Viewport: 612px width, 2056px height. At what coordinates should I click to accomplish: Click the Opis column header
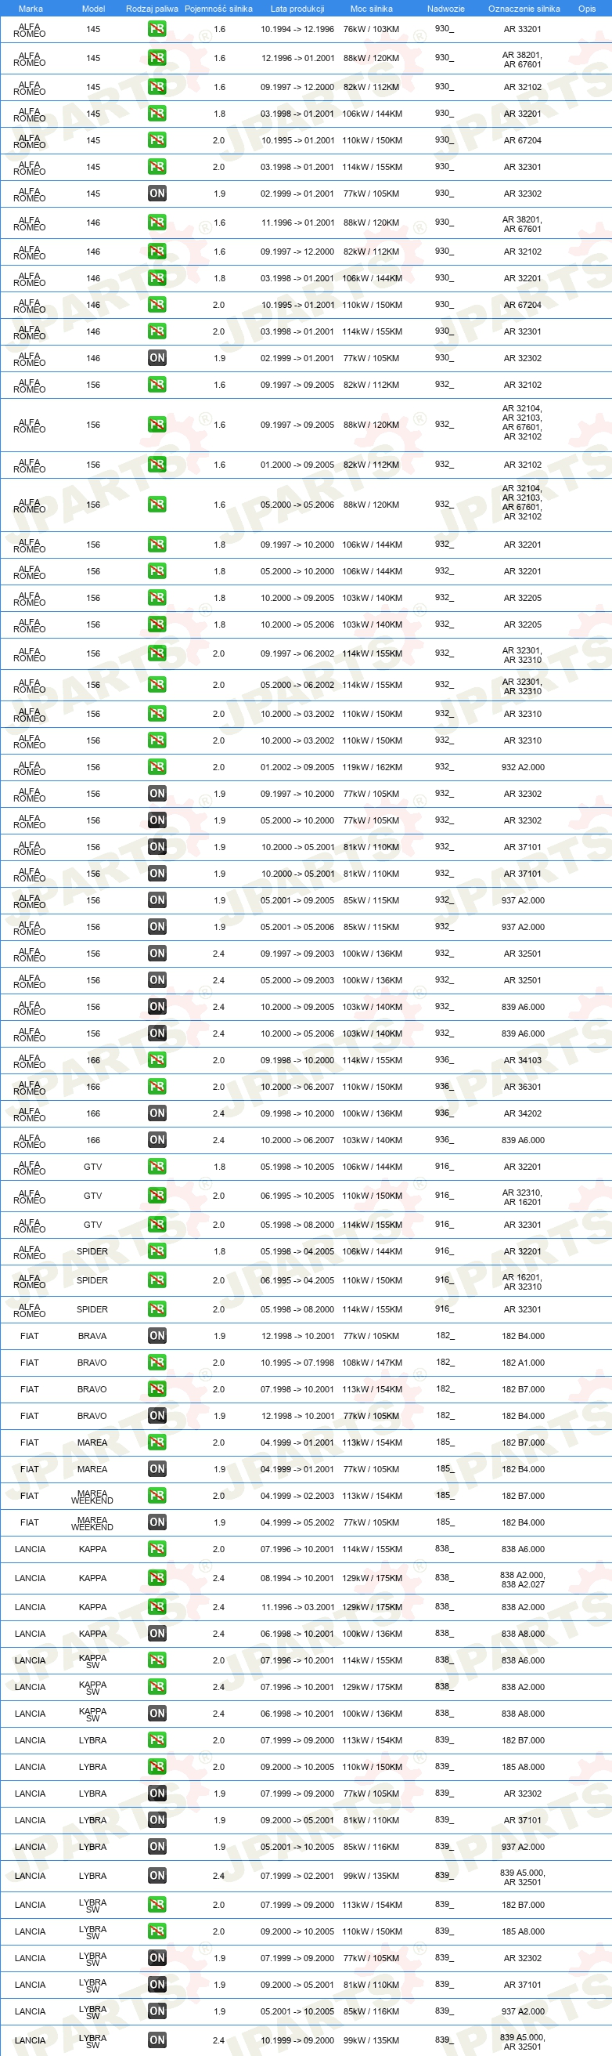pyautogui.click(x=587, y=9)
